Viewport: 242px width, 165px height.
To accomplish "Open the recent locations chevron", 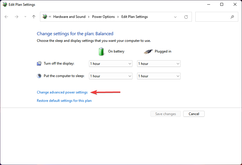I will [25, 17].
